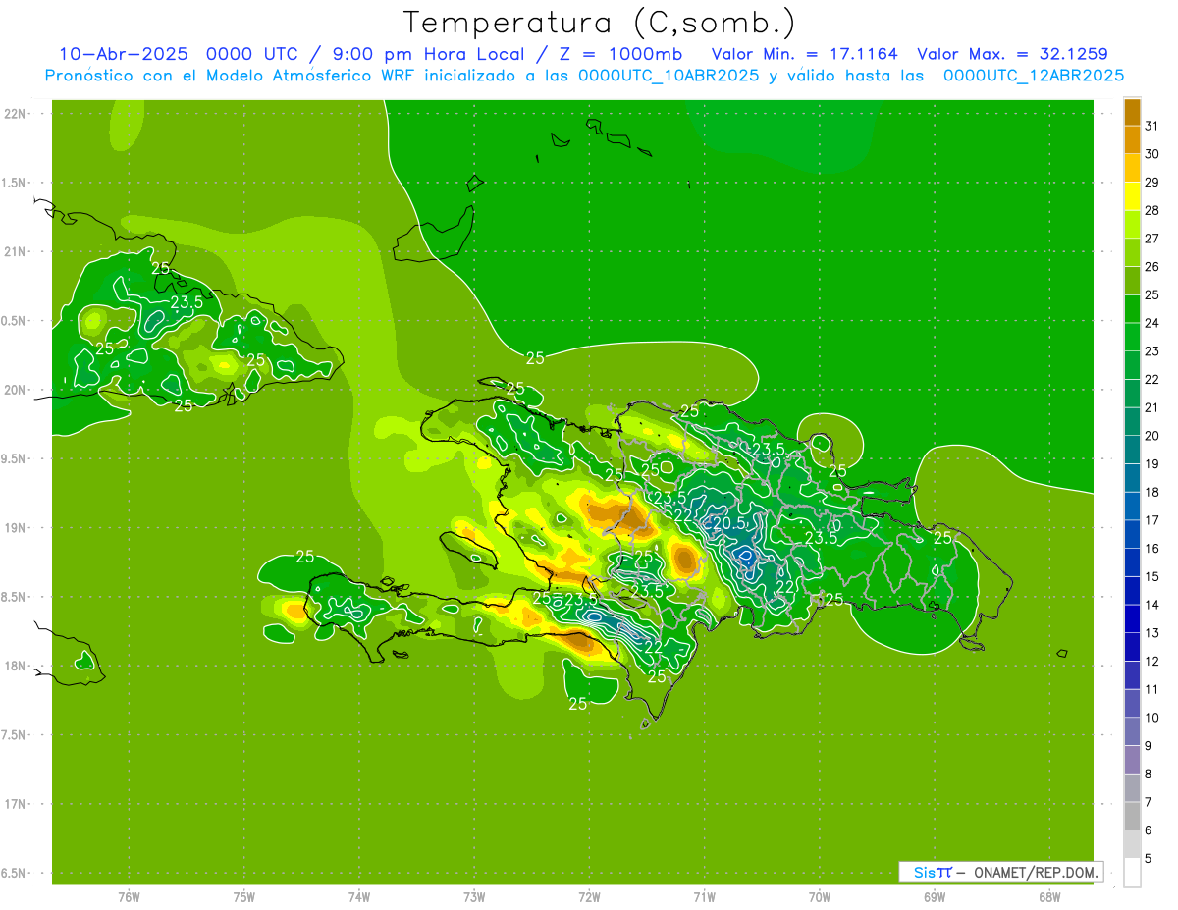This screenshot has height=910, width=1178.
Task: Pick the yellow swatch between 28 and 29
Action: pyautogui.click(x=1133, y=196)
